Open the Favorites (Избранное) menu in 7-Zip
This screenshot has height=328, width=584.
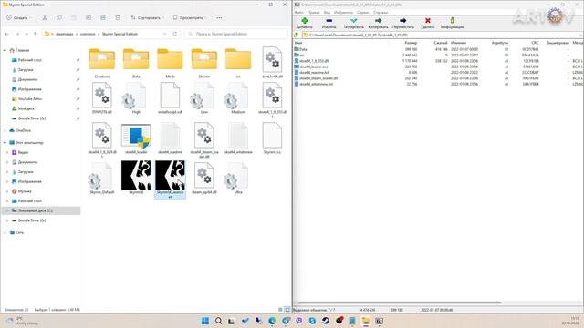tap(343, 12)
